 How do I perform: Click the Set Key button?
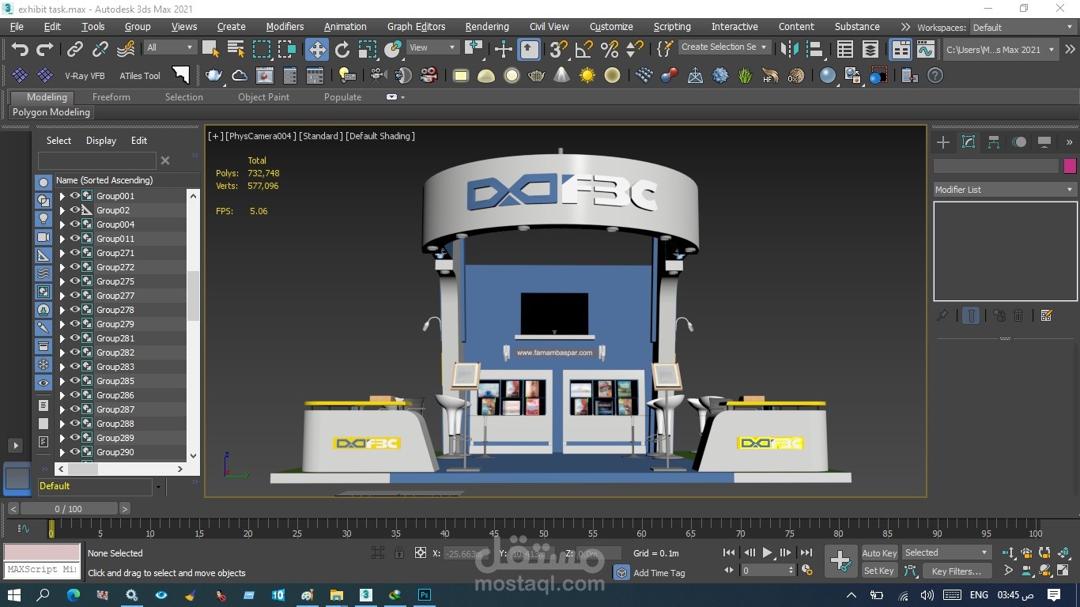pos(879,571)
